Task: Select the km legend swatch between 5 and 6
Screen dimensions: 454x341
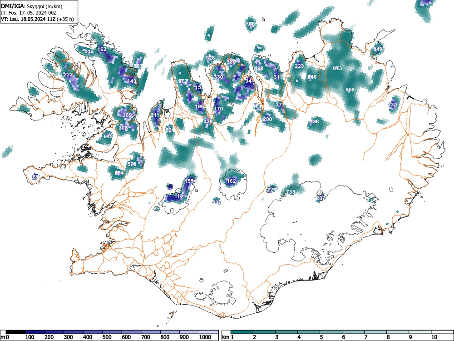Action: coord(331,332)
